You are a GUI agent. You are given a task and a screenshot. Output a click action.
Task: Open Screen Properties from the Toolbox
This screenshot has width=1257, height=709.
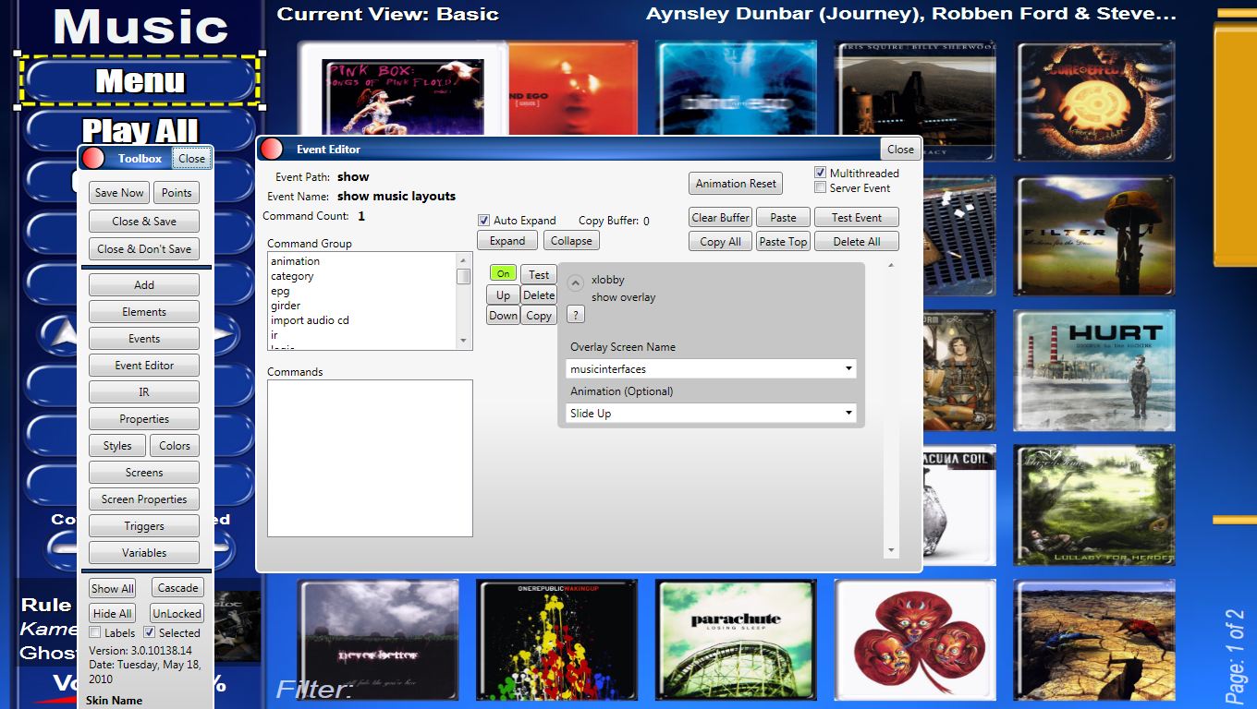pos(144,499)
